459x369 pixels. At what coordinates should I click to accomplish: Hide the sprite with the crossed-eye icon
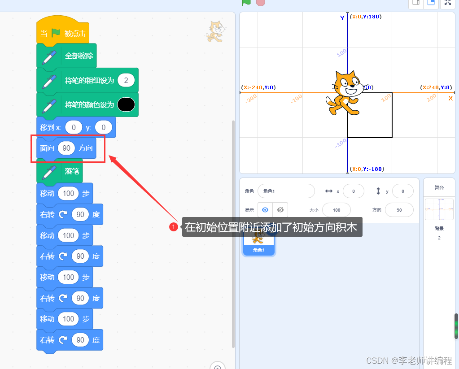280,210
